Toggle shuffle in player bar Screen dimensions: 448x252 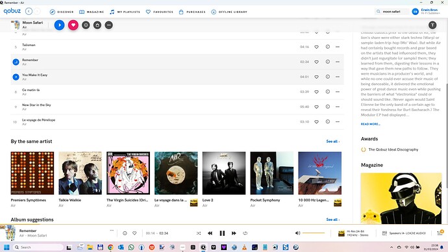[199, 233]
